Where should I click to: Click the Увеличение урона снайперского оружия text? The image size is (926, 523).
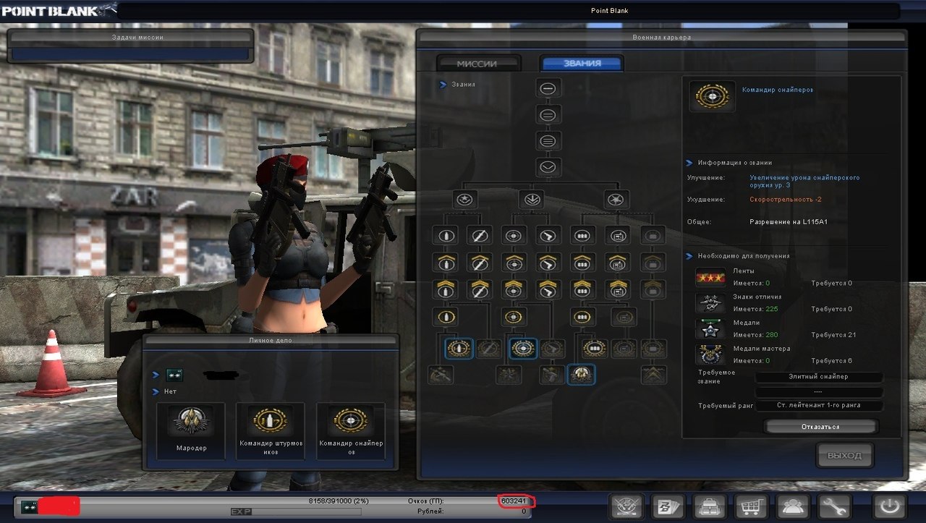pos(804,181)
